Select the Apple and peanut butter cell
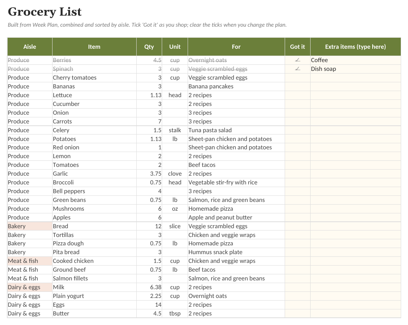 236,218
